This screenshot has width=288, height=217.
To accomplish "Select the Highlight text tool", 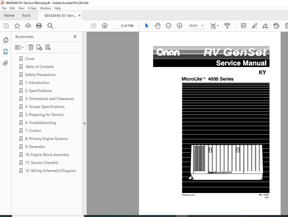I will (254, 26).
